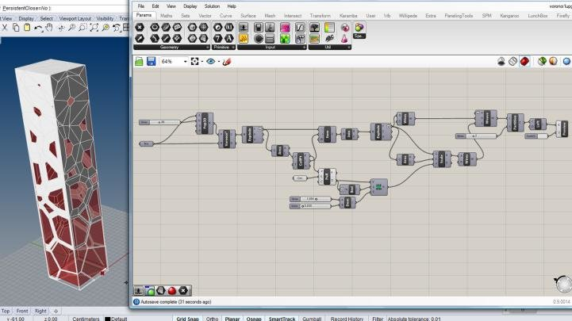
Task: Click the Pan hand tool in Rhino toolbar
Action: [51, 27]
